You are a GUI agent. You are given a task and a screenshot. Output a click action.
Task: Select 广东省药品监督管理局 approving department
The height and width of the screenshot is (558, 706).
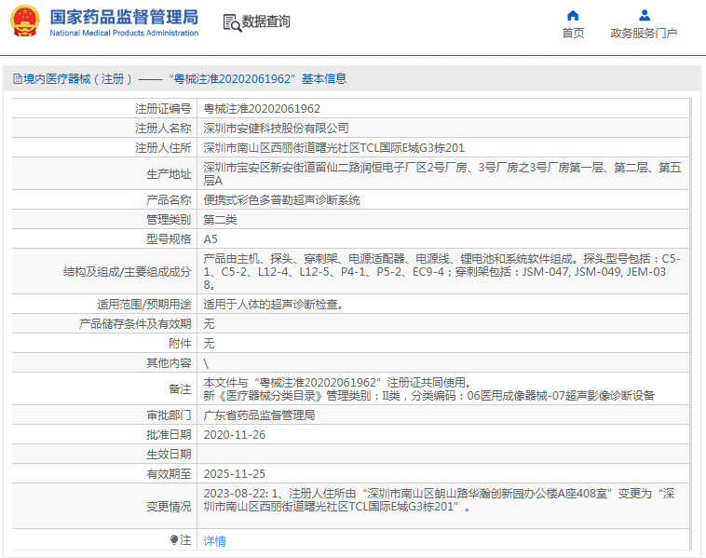tap(259, 415)
